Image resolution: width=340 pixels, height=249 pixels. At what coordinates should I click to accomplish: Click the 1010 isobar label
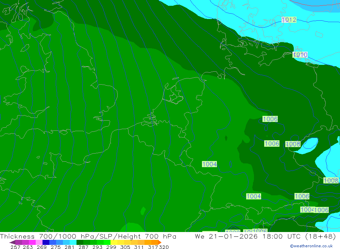300,55
